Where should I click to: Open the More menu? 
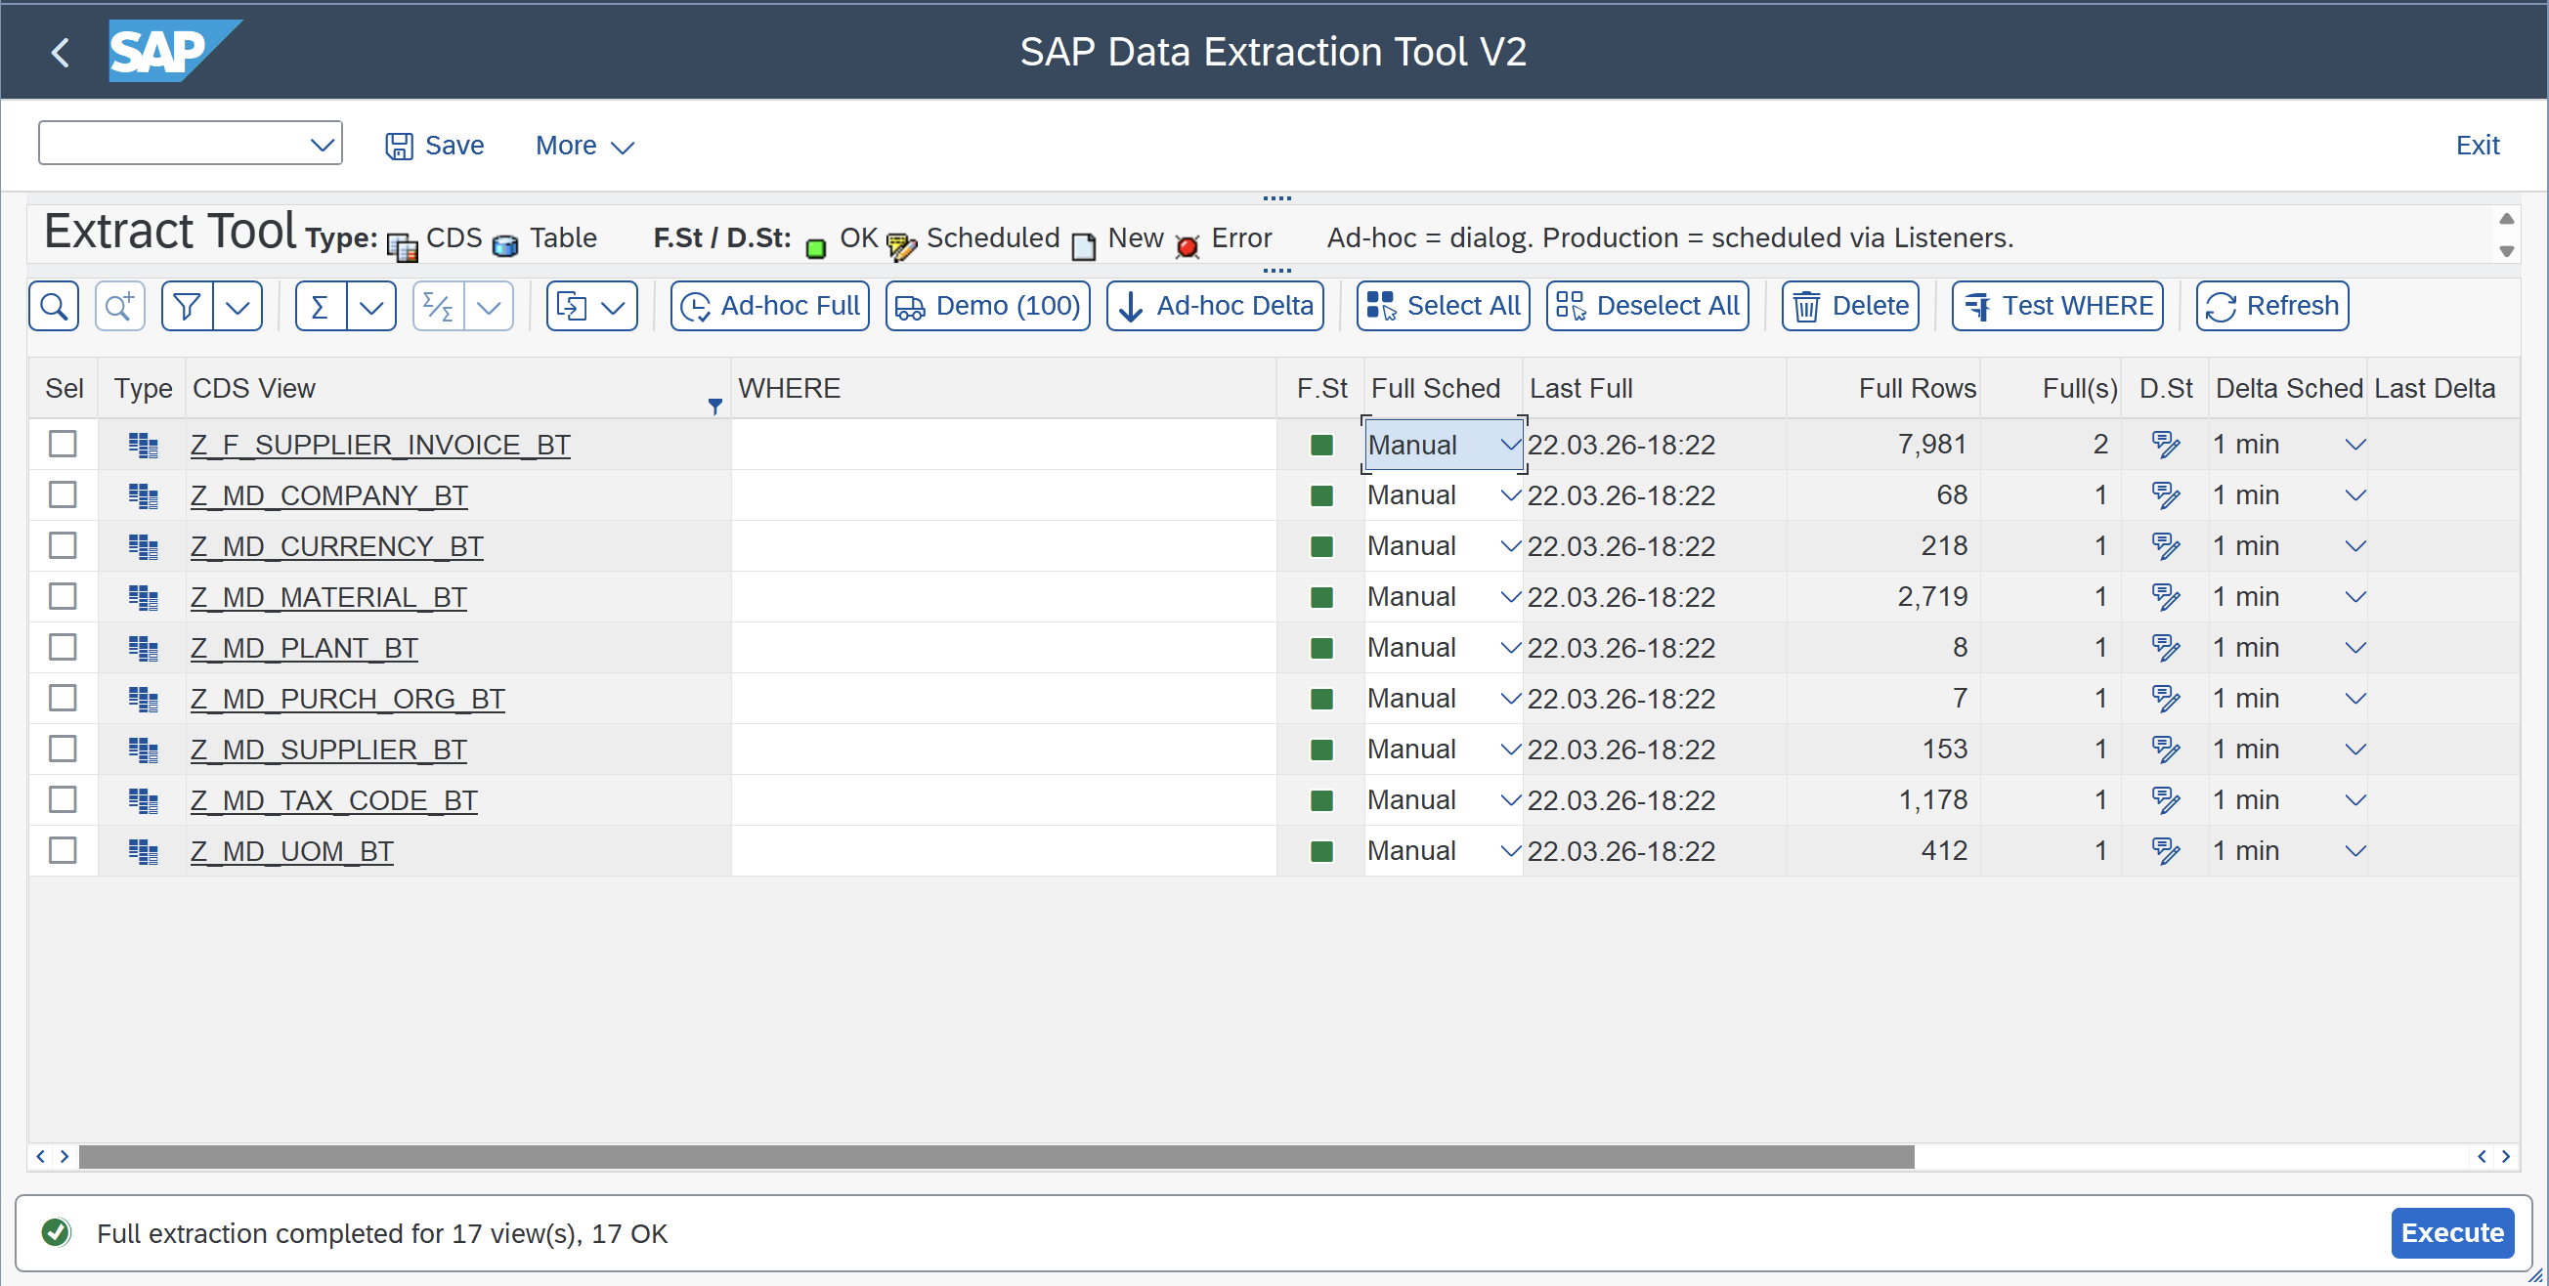point(583,146)
